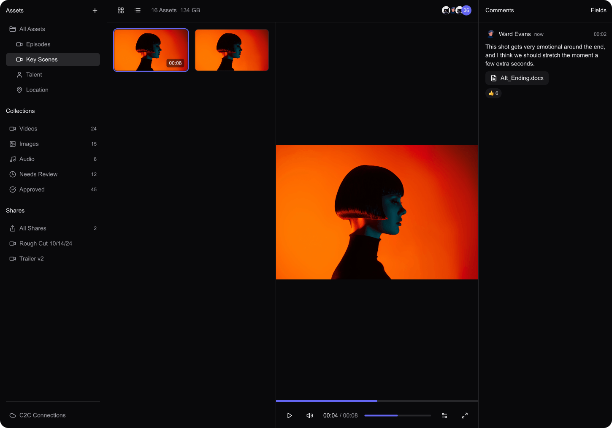Click the "134 GB" storage text
The image size is (612, 428).
click(190, 11)
